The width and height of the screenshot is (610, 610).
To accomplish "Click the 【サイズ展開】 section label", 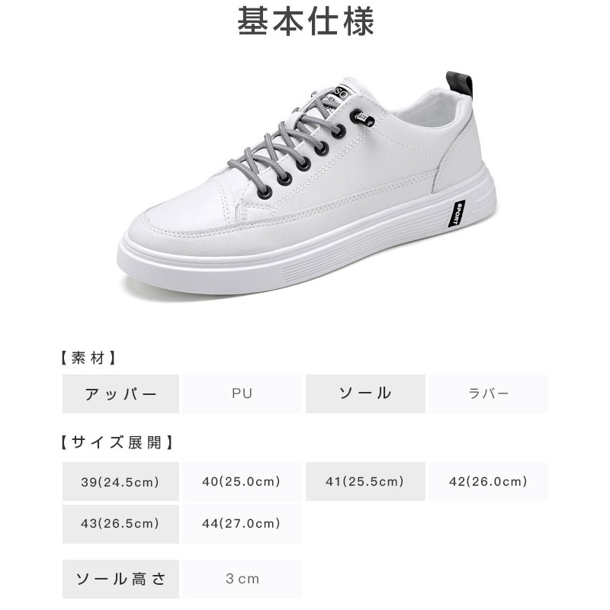I will pos(117,442).
